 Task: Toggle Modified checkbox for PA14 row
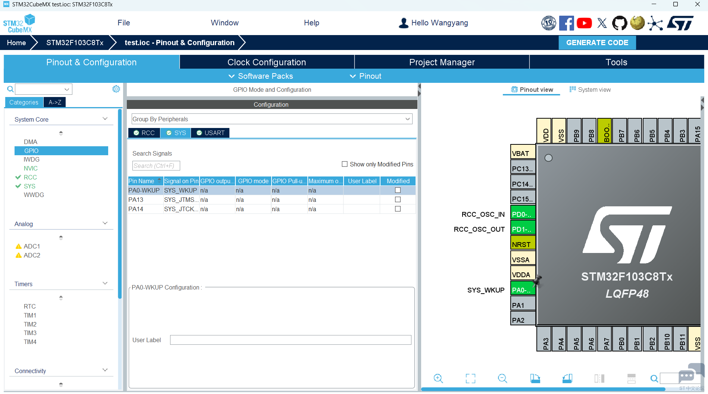click(x=398, y=209)
